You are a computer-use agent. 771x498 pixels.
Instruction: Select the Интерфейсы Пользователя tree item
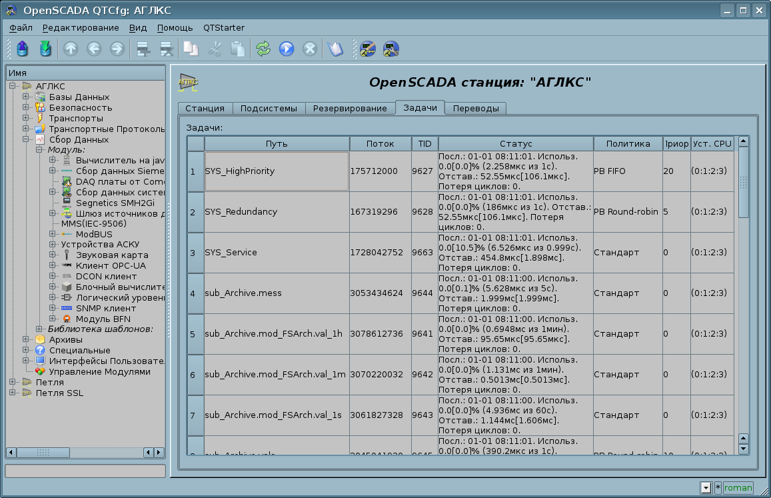tap(107, 361)
